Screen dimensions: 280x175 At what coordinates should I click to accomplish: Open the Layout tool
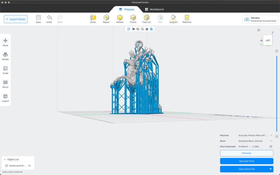5,98
